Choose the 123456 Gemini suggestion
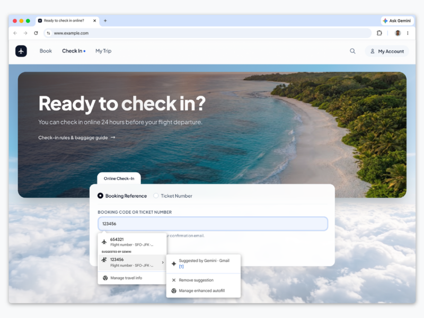The height and width of the screenshot is (318, 424). tap(132, 262)
